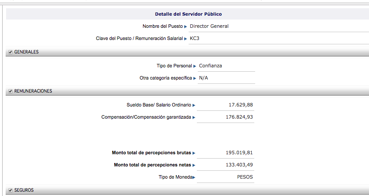Click arrow icon after Otra categoría específica
The width and height of the screenshot is (369, 196).
click(195, 78)
